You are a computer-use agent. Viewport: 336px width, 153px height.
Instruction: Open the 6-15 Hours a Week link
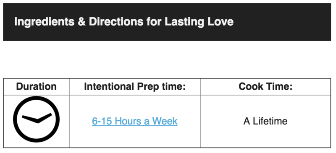click(x=135, y=121)
